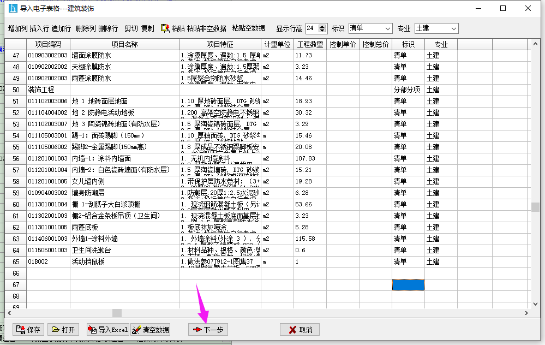This screenshot has height=345, width=545.
Task: Click the 项目编码 column header
Action: pyautogui.click(x=49, y=44)
